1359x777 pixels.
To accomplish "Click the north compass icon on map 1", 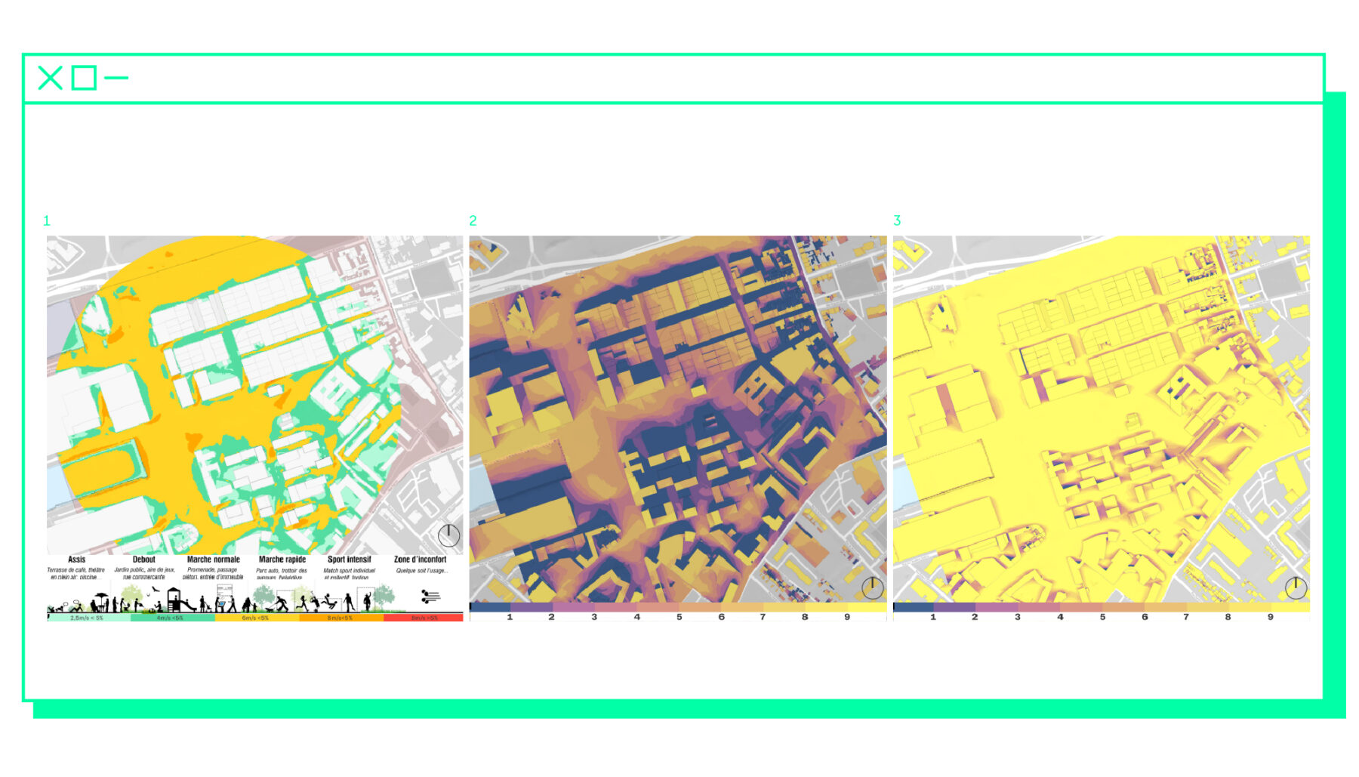I will click(448, 535).
